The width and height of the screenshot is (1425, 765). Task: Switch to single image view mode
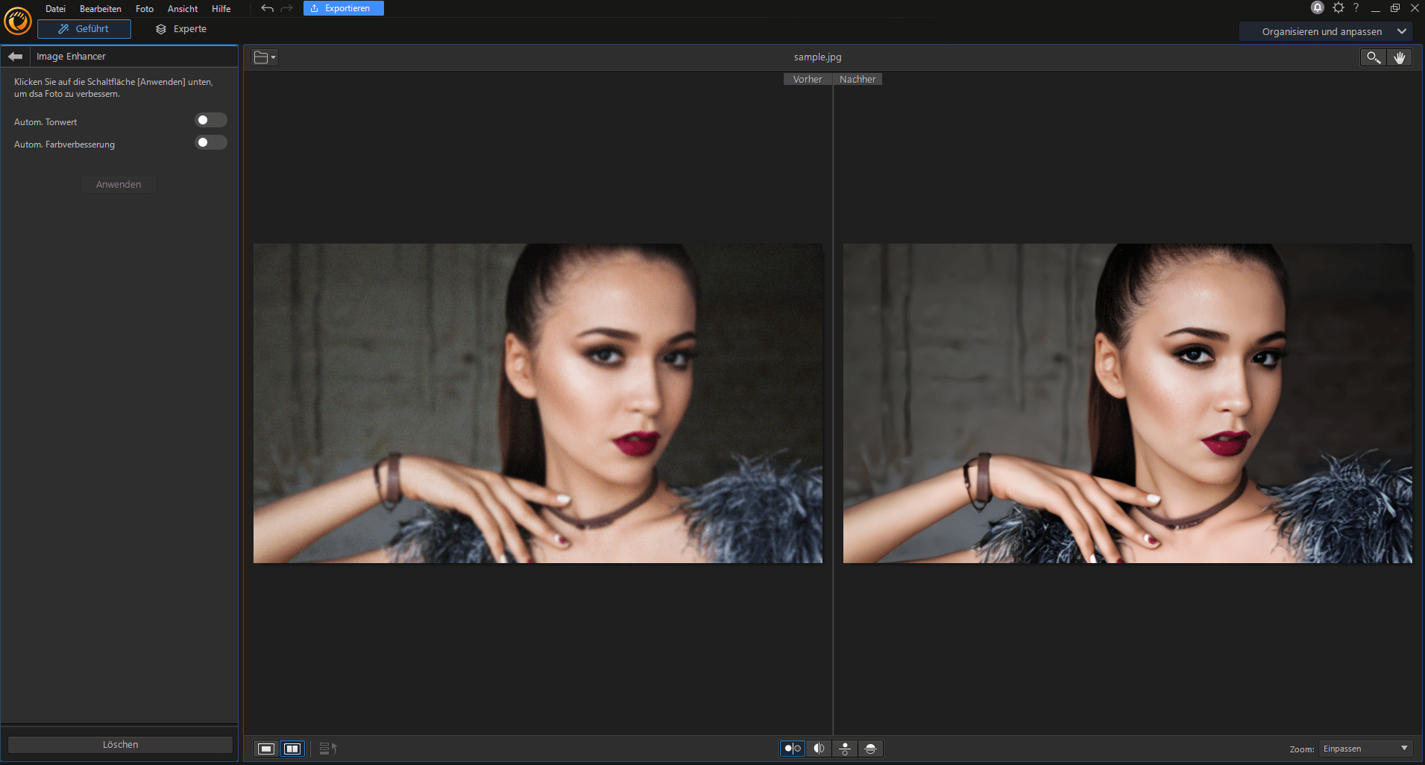[x=265, y=749]
